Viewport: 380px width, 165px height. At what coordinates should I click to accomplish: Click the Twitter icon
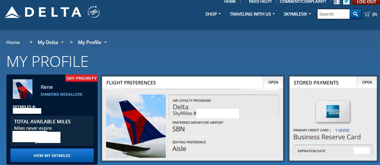[346, 2]
